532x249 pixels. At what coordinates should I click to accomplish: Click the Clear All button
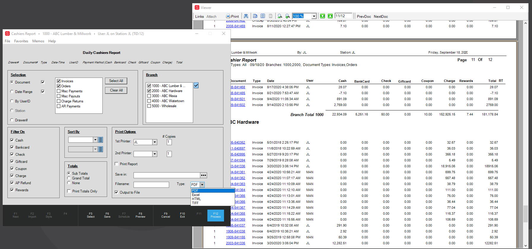[x=116, y=90]
